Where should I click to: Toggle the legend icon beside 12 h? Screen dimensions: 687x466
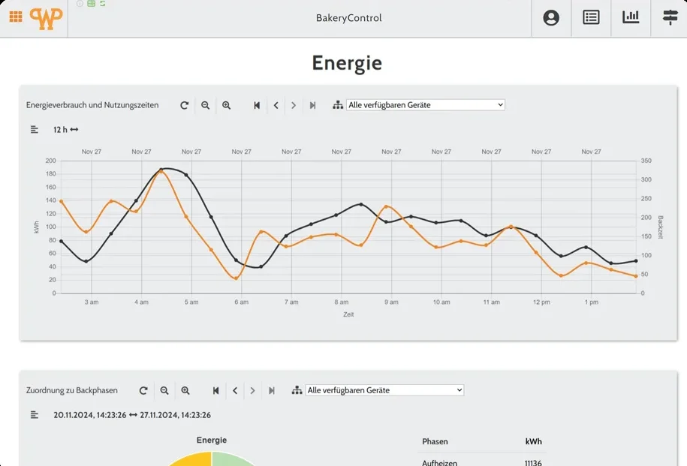pyautogui.click(x=35, y=130)
